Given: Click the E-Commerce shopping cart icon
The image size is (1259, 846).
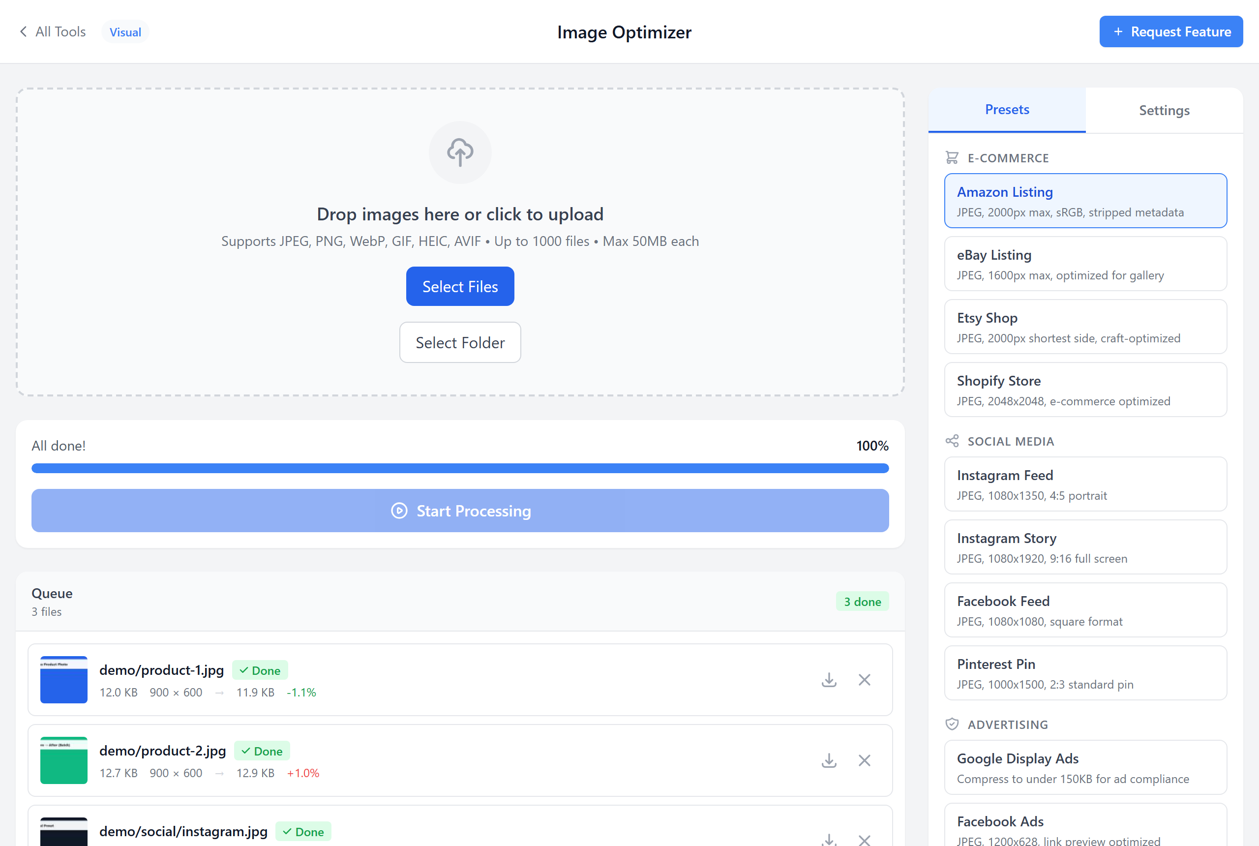Looking at the screenshot, I should [x=952, y=157].
